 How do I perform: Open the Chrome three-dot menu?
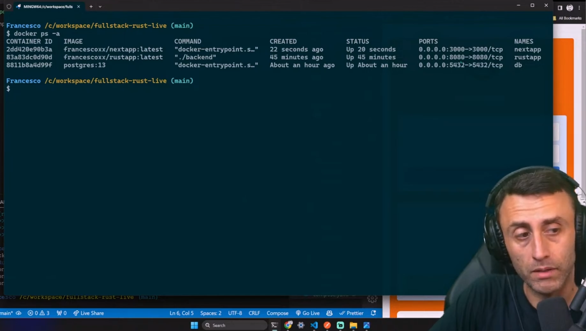579,8
